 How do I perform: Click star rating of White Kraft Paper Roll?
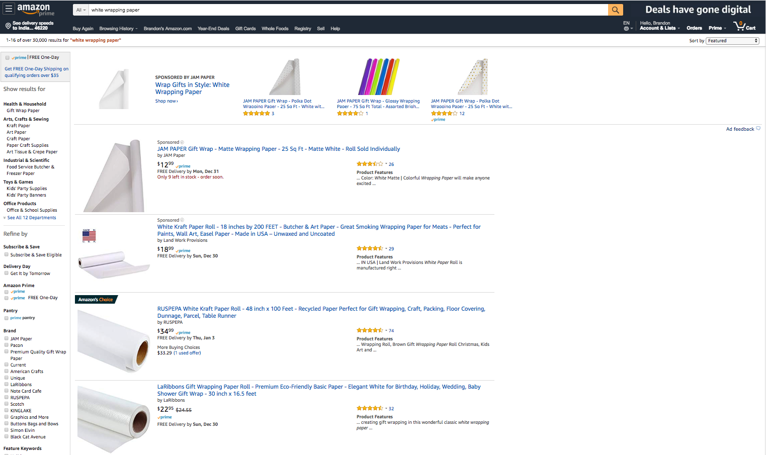(370, 248)
